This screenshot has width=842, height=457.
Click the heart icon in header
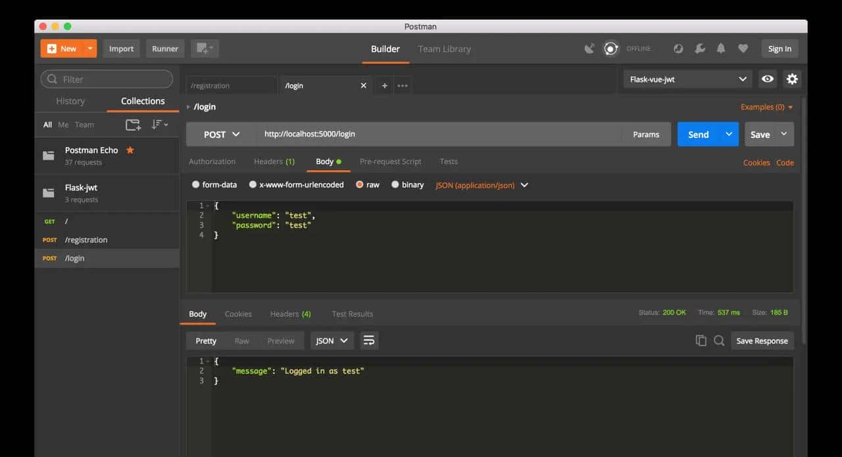tap(743, 49)
